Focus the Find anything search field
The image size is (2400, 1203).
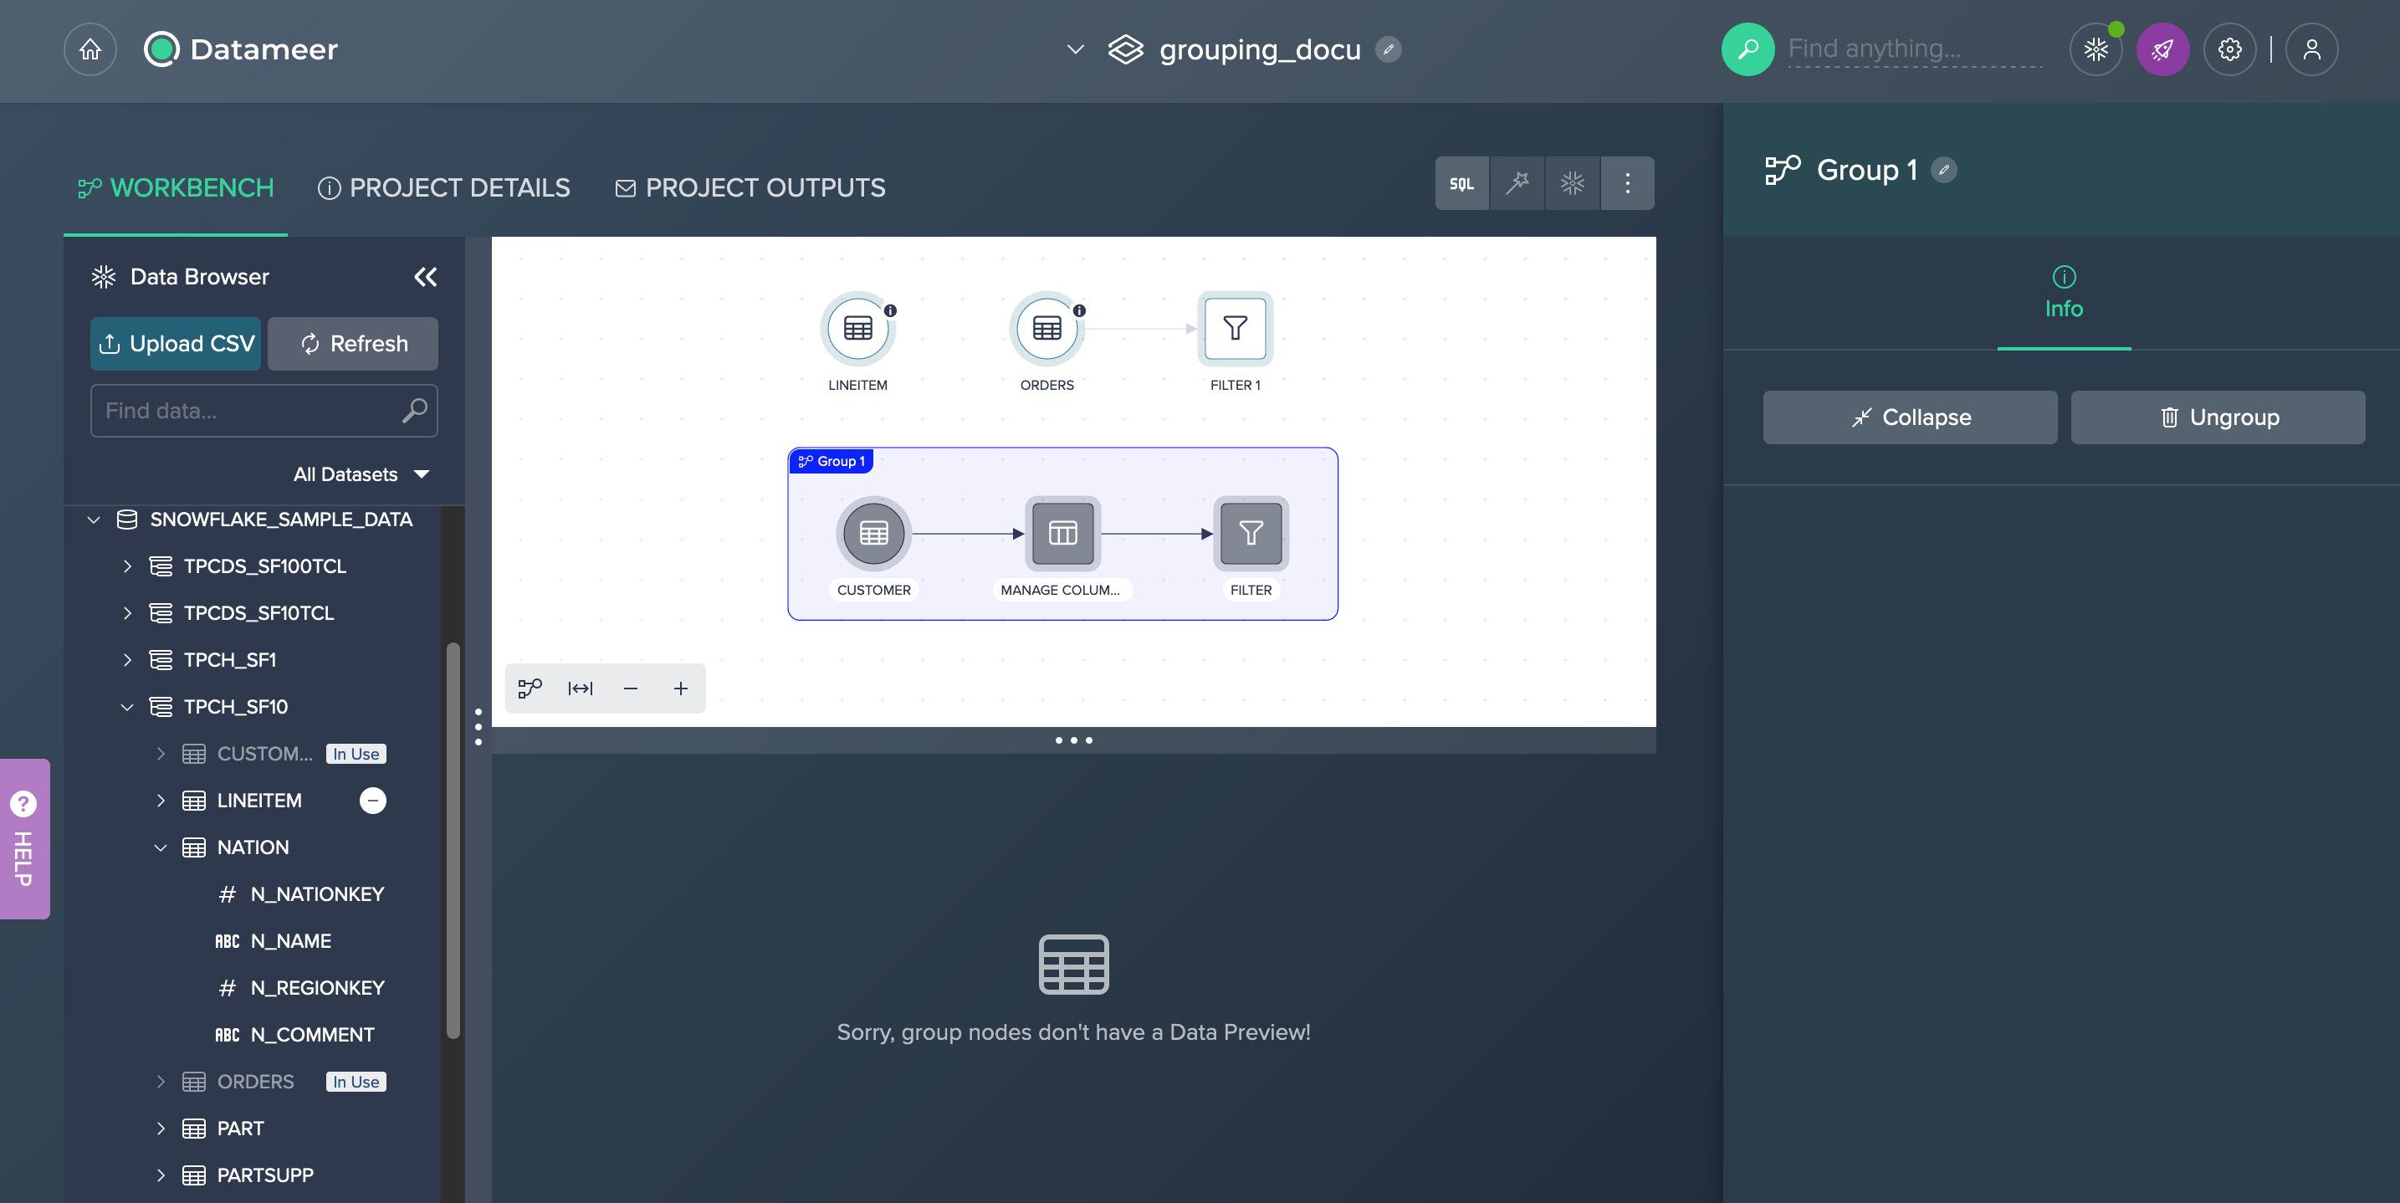[1915, 49]
